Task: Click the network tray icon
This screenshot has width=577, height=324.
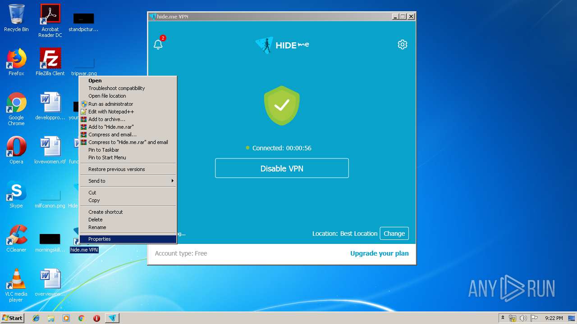Action: 513,318
